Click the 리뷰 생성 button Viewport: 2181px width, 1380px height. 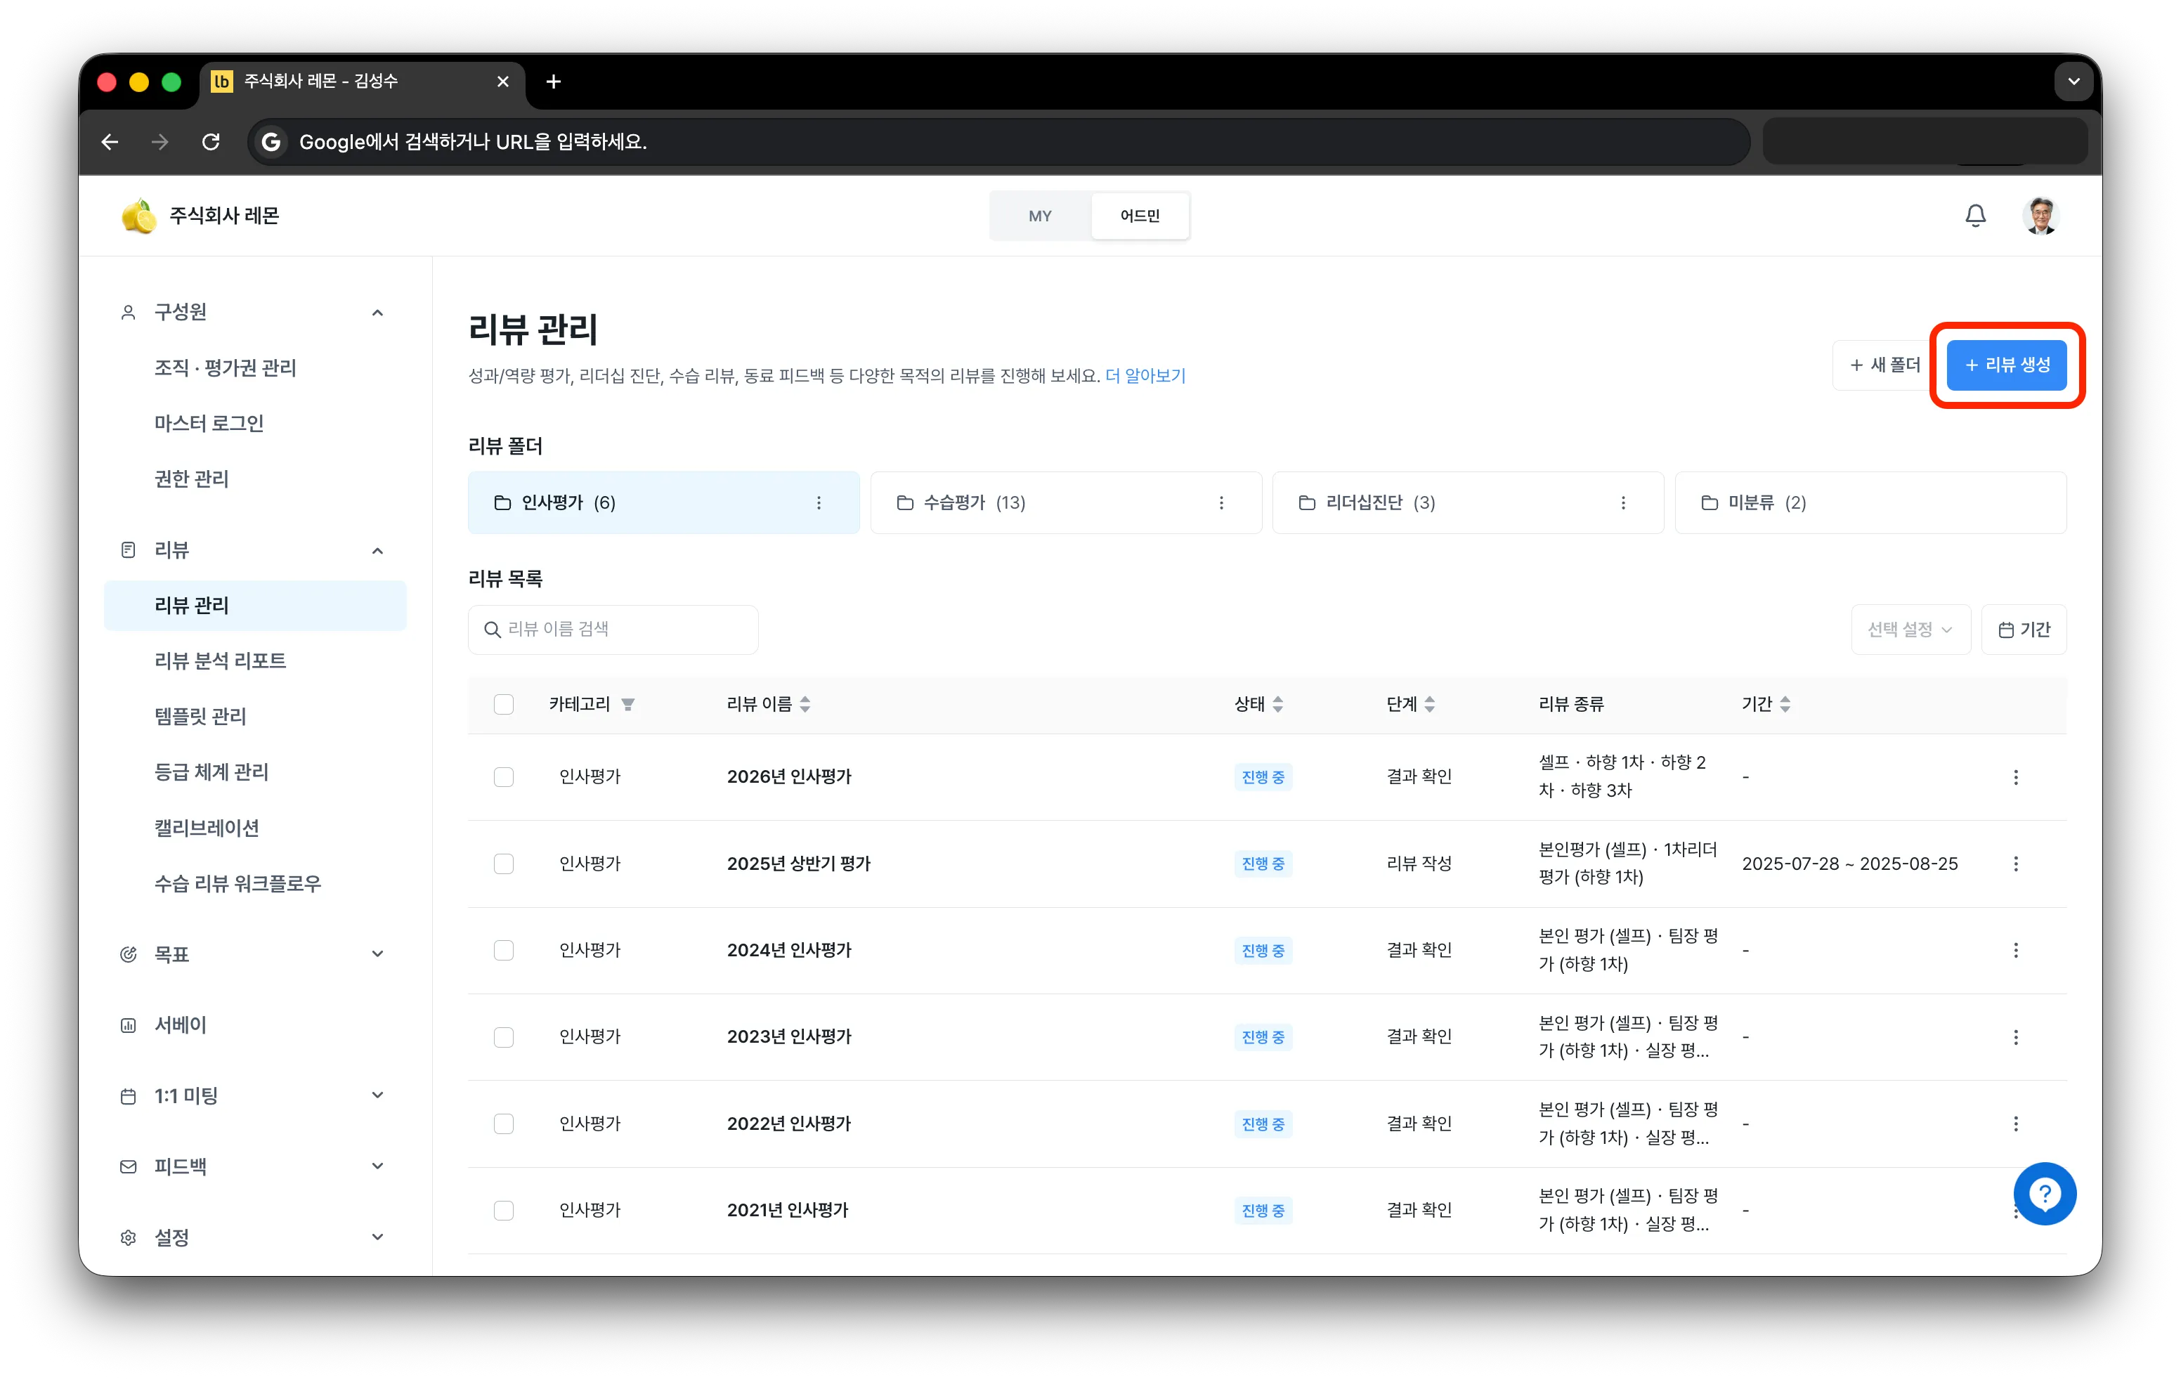[2006, 365]
